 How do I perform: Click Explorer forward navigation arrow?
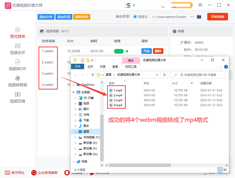[82, 75]
